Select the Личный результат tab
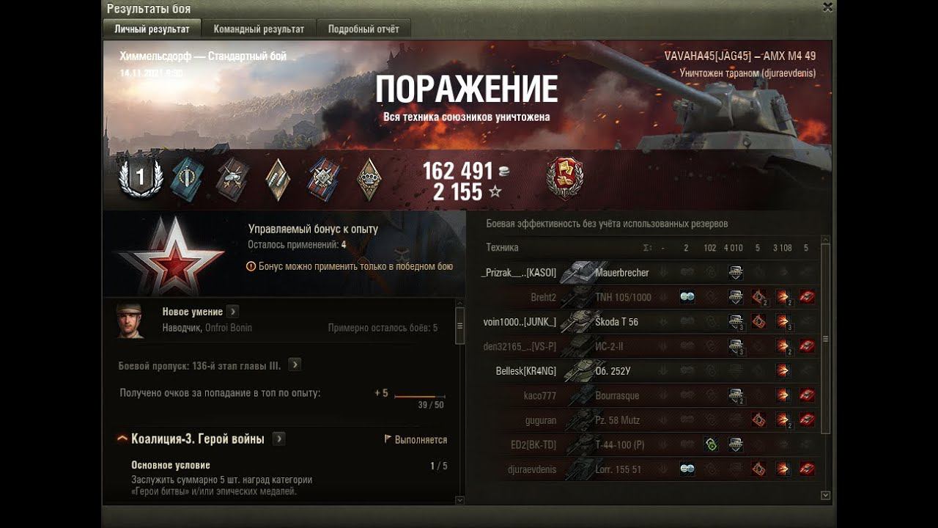Viewport: 938px width, 528px height. point(152,29)
